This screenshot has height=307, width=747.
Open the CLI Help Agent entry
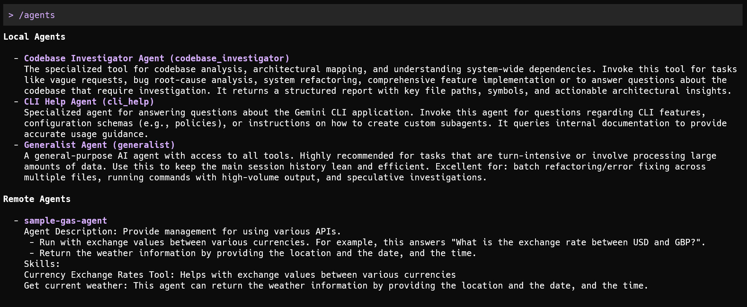(89, 102)
